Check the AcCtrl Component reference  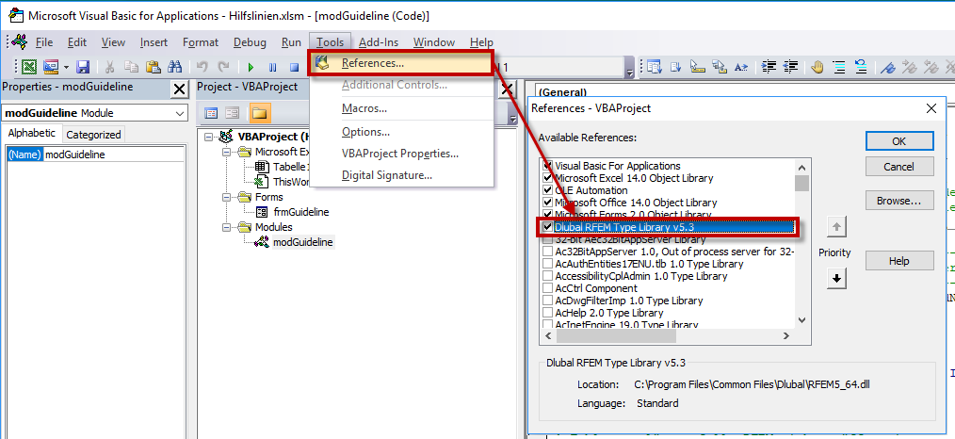pyautogui.click(x=548, y=288)
